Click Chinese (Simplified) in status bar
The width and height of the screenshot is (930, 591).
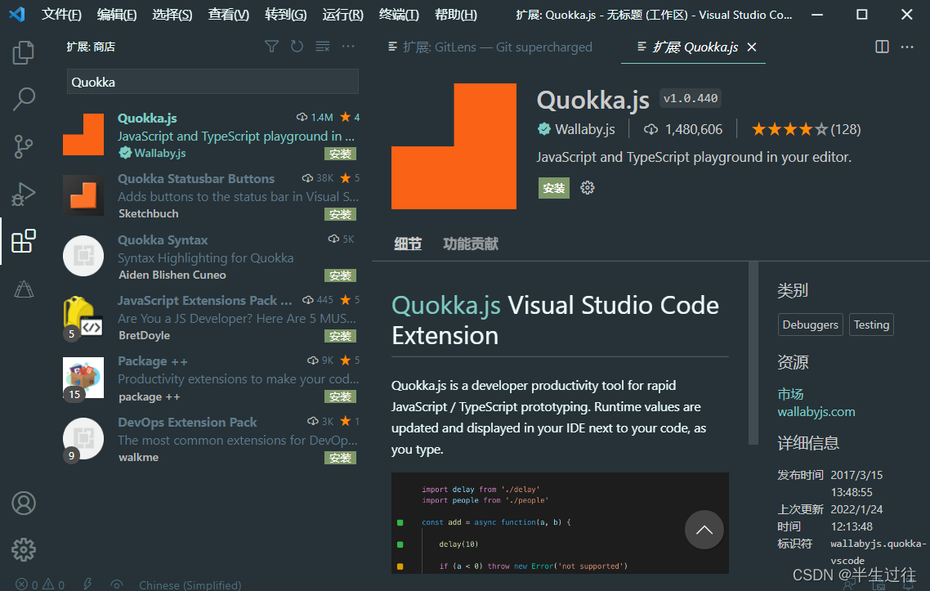tap(190, 585)
